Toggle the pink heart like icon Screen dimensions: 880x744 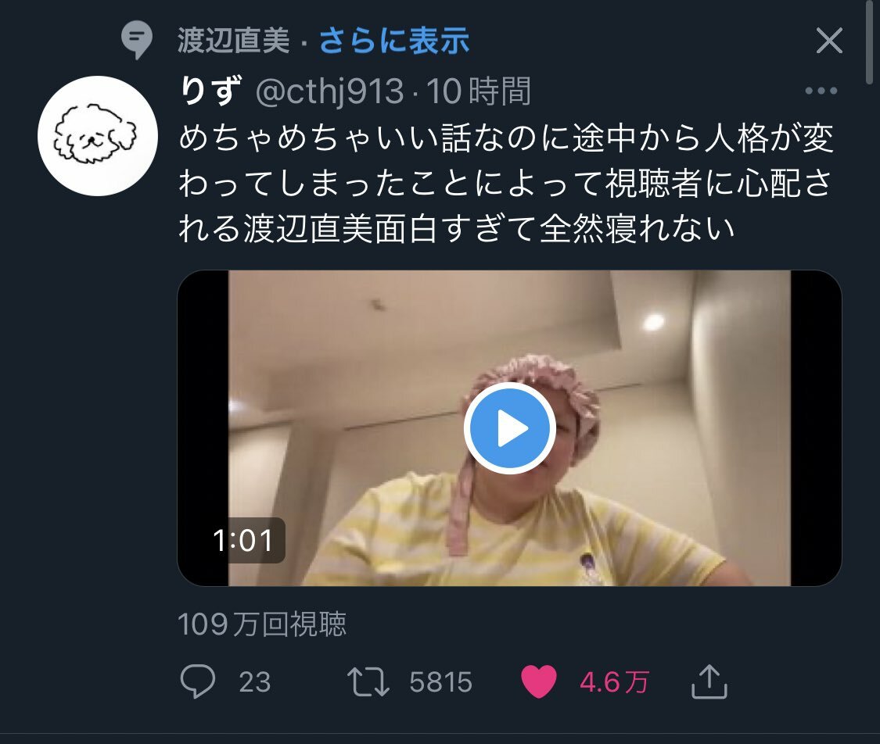pyautogui.click(x=539, y=681)
